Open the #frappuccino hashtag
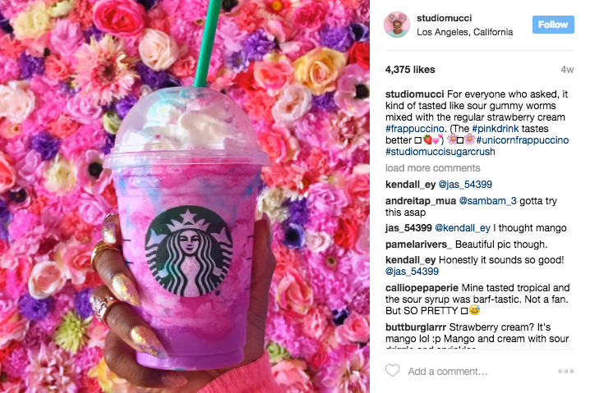 tap(415, 129)
